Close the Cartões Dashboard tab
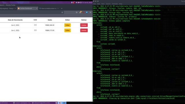This screenshot has height=104, width=185. pos(37,8)
